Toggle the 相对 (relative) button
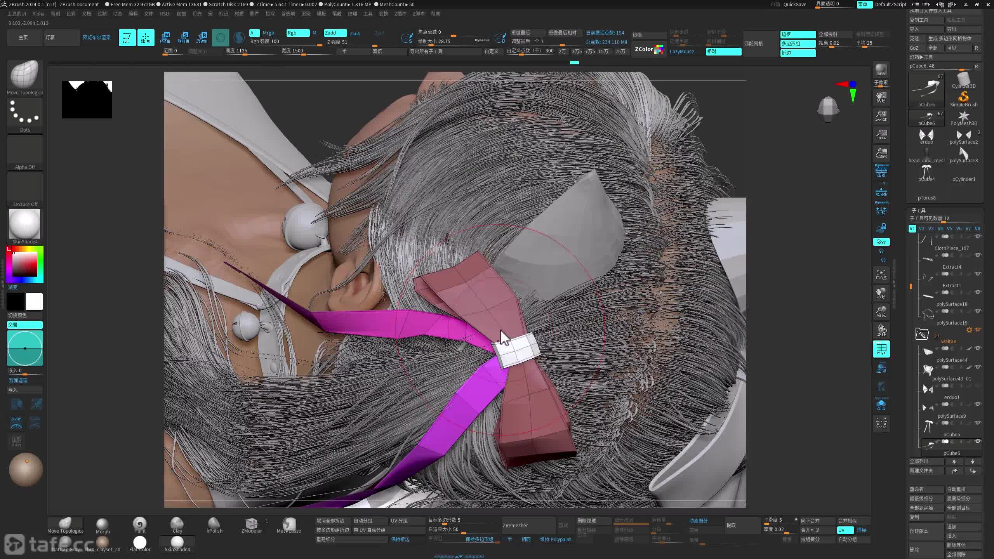Screen dimensions: 994x559 pos(723,51)
